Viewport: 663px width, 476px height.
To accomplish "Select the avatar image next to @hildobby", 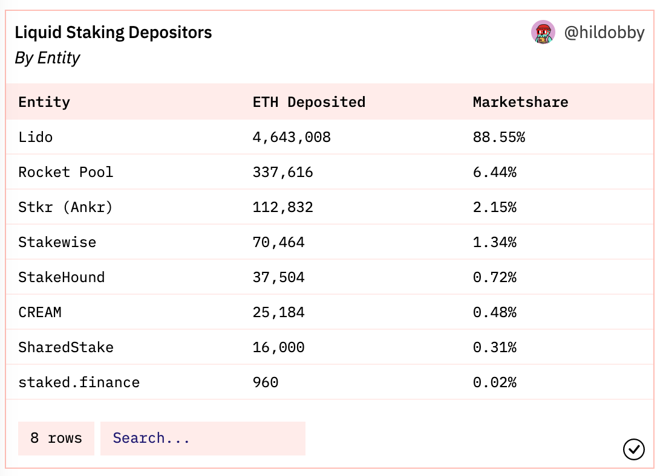I will pos(543,33).
